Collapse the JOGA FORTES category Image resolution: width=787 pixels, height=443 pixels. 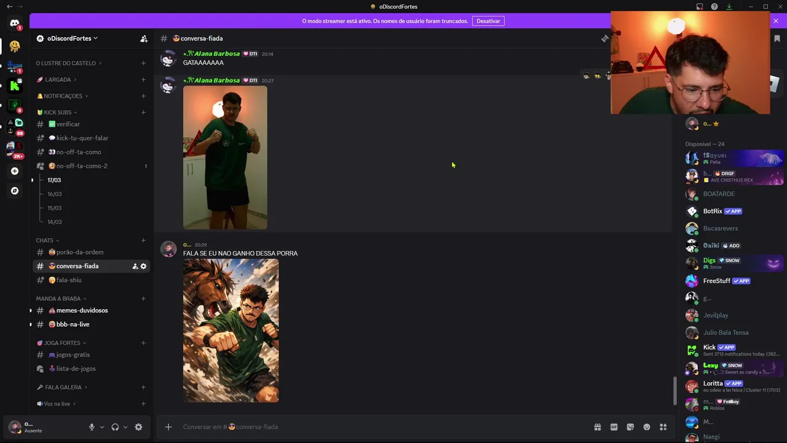click(61, 343)
